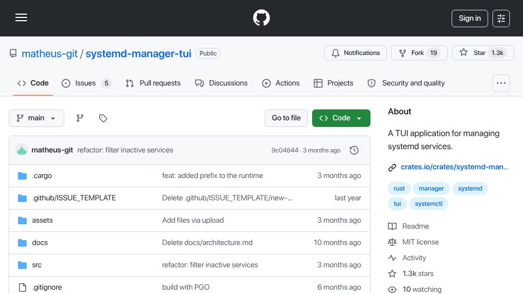
Task: Click the '10 months ago' timestamp for docs
Action: 337,243
